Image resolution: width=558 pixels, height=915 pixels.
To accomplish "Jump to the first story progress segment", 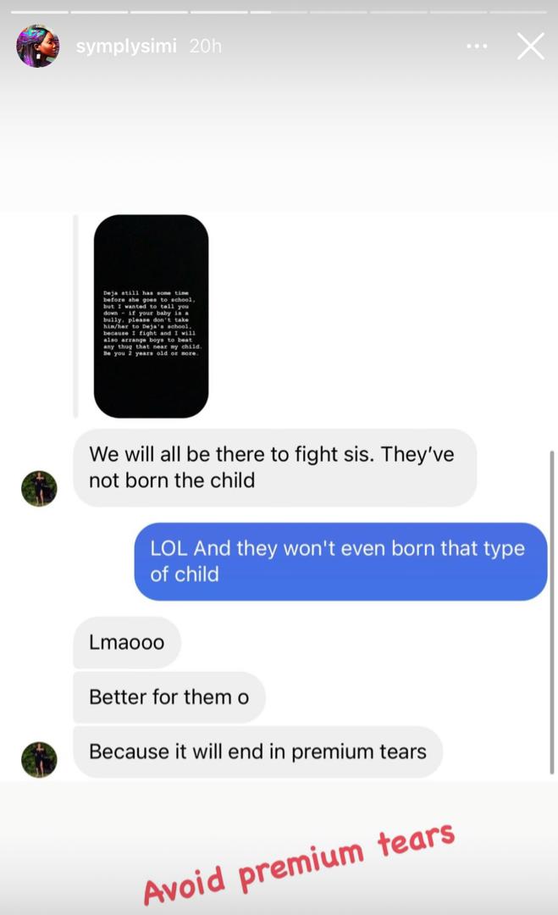I will point(40,12).
